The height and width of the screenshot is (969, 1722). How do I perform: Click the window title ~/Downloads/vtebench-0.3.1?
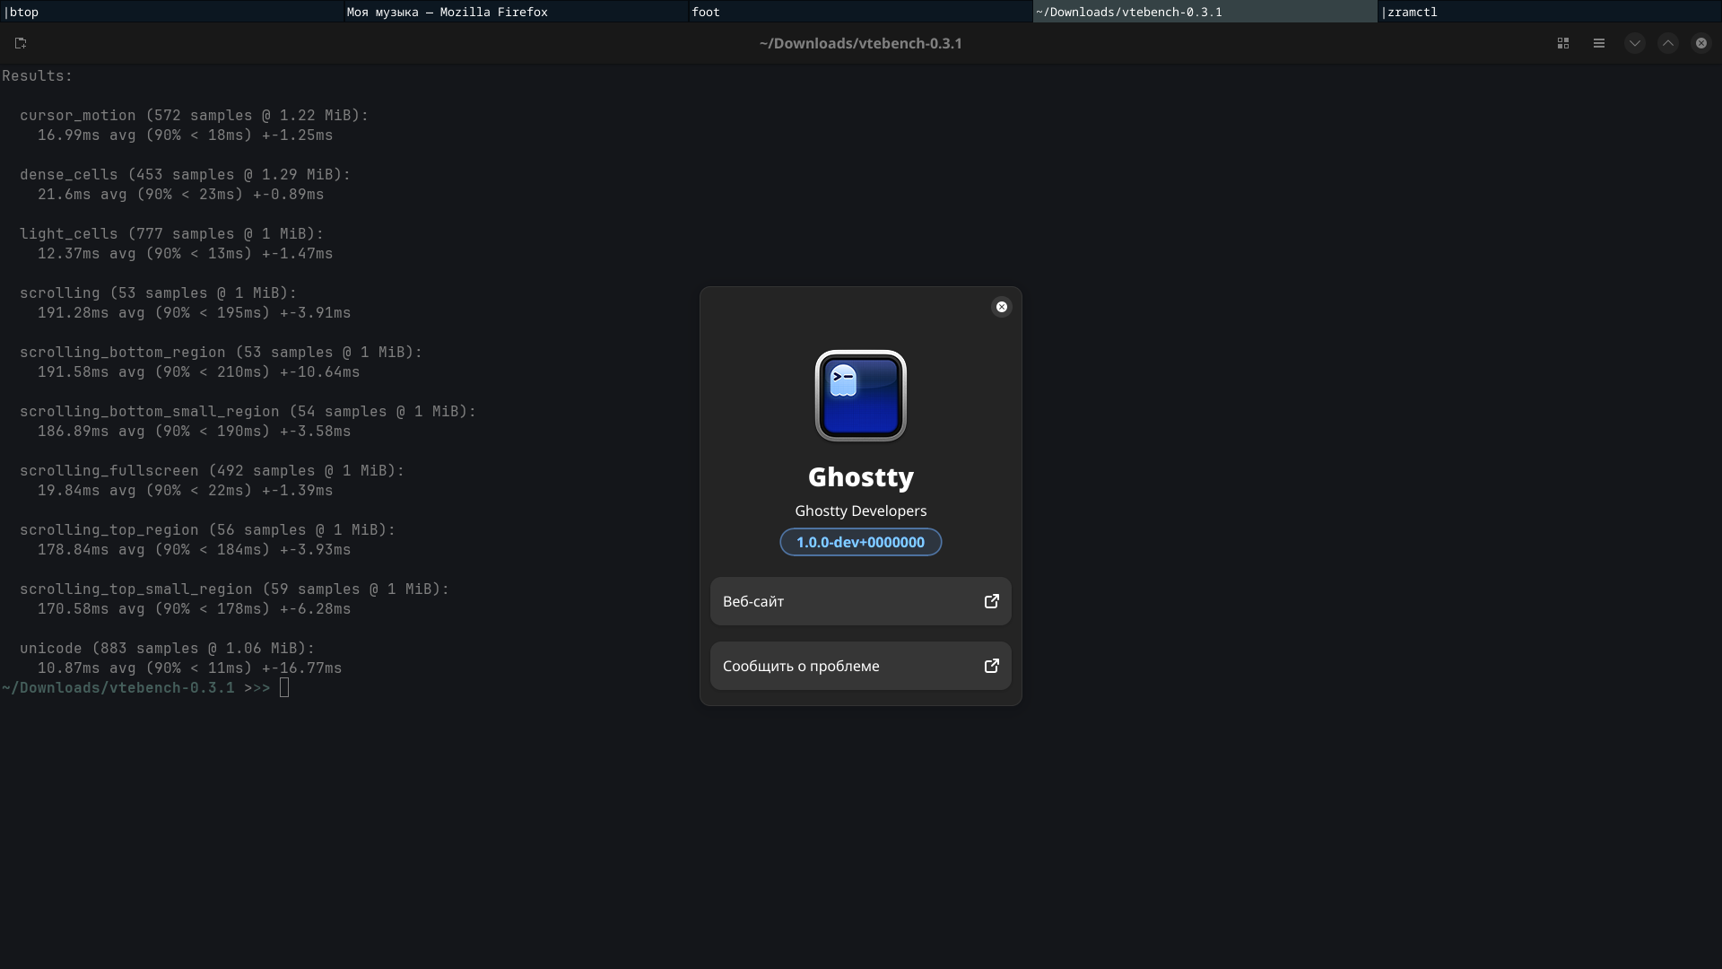point(861,43)
